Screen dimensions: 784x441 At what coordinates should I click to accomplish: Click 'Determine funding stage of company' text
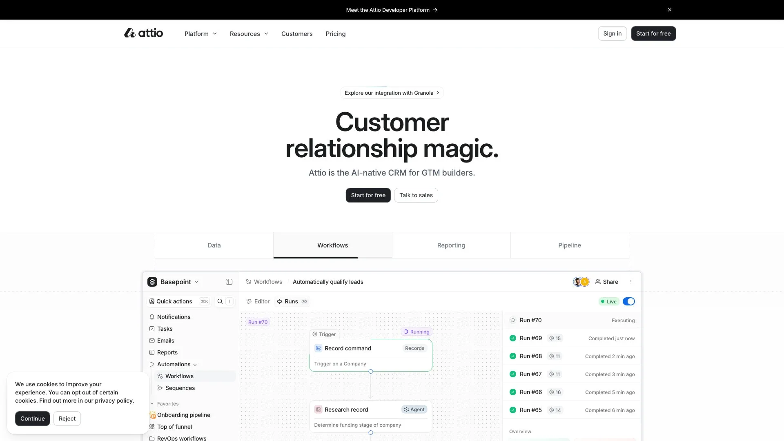tap(358, 425)
